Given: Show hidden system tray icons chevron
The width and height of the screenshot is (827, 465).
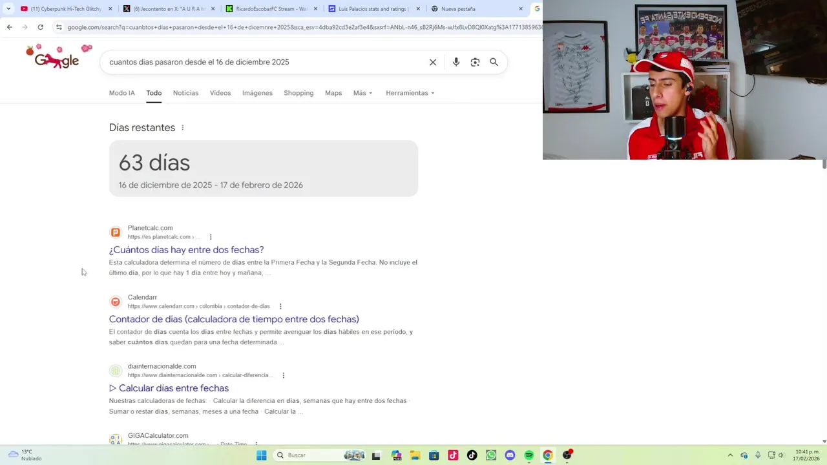Looking at the screenshot, I should point(730,455).
